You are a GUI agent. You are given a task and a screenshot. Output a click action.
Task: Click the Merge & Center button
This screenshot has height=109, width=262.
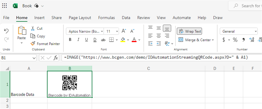pyautogui.click(x=195, y=40)
